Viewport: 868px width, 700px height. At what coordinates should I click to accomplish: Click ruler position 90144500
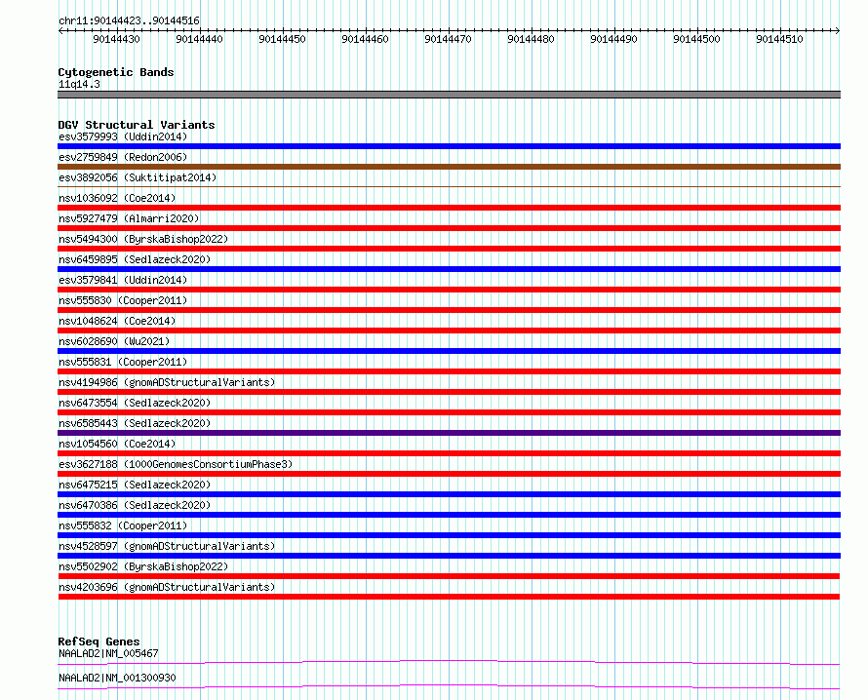pyautogui.click(x=697, y=39)
